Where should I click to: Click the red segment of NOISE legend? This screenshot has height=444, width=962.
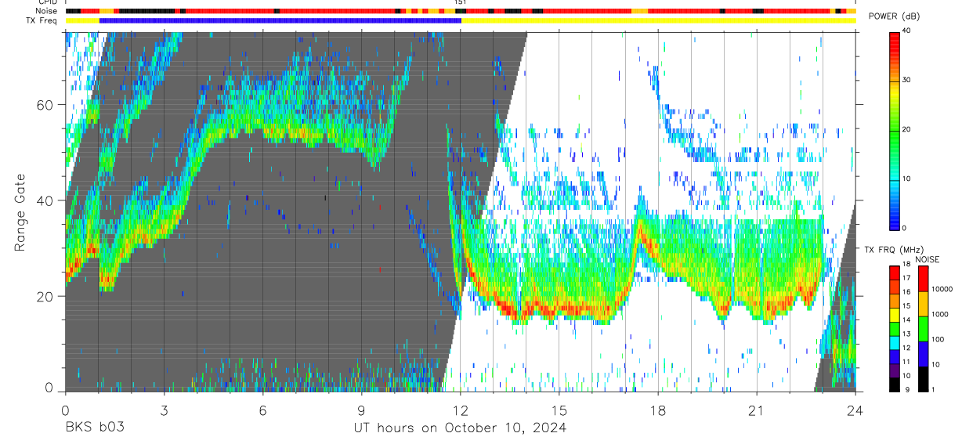click(923, 279)
